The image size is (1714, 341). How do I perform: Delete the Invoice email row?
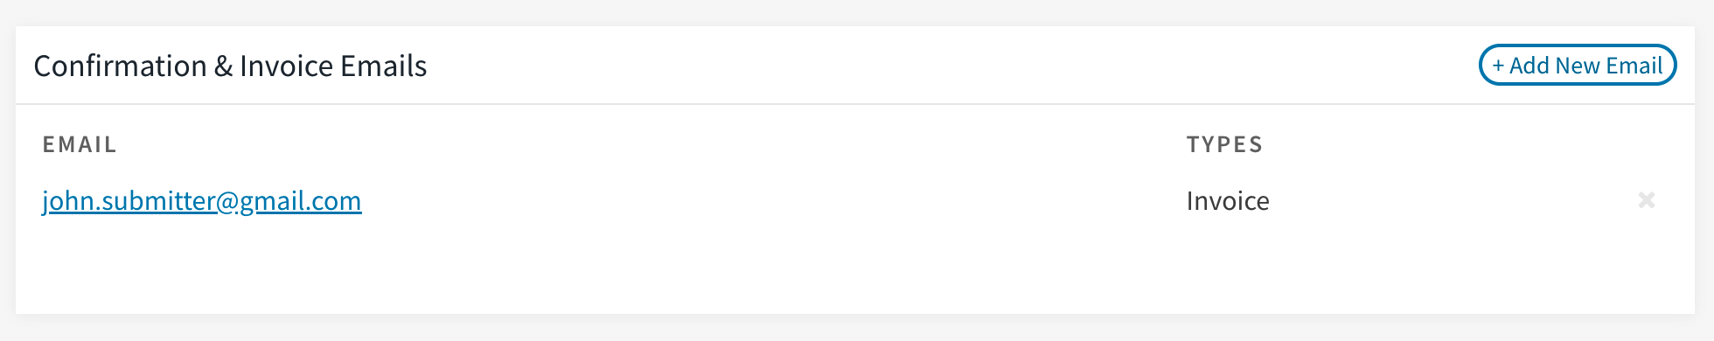click(1647, 200)
